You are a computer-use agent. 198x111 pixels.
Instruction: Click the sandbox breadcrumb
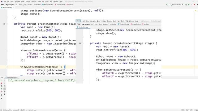coord(30,5)
